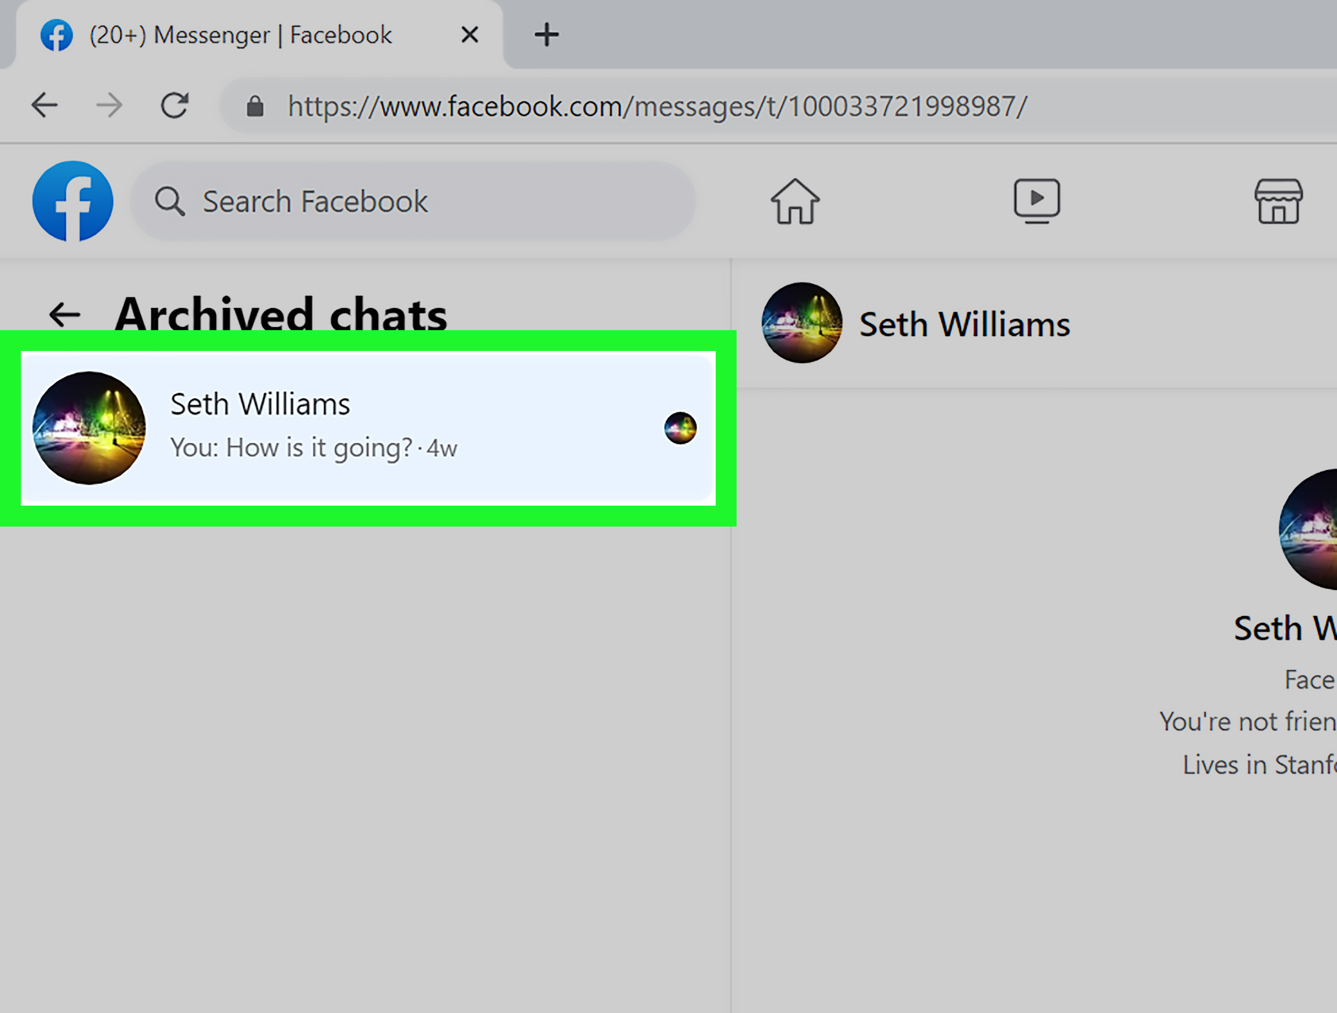1337x1013 pixels.
Task: Open the Marketplace storefront icon
Action: (1279, 201)
